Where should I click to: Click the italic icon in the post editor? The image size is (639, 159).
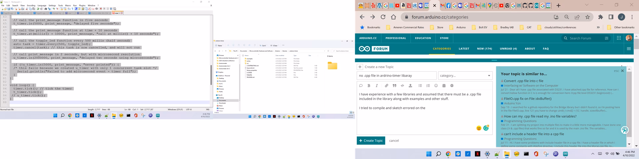(x=377, y=86)
